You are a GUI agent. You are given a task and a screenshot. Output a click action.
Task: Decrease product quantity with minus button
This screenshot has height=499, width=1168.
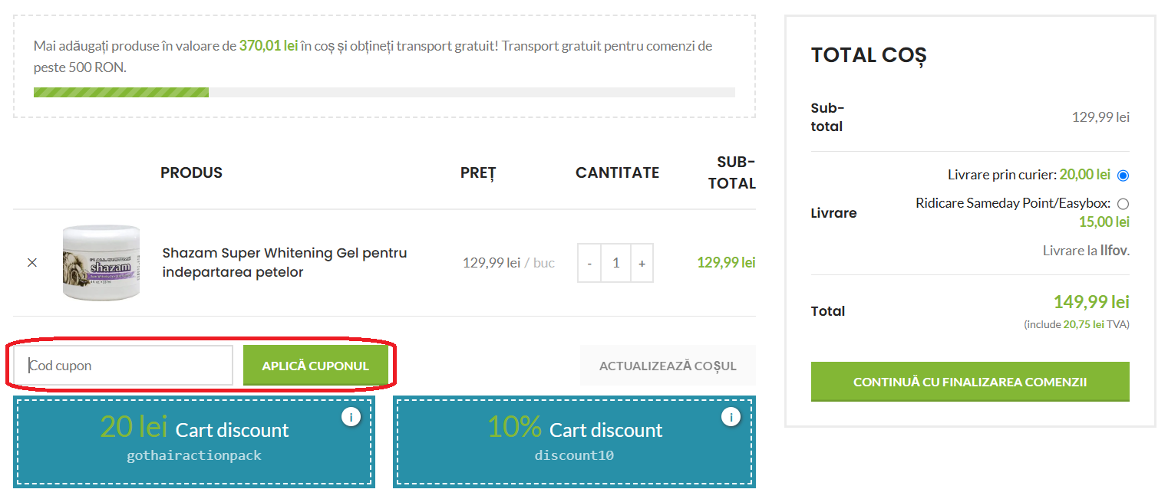point(589,263)
